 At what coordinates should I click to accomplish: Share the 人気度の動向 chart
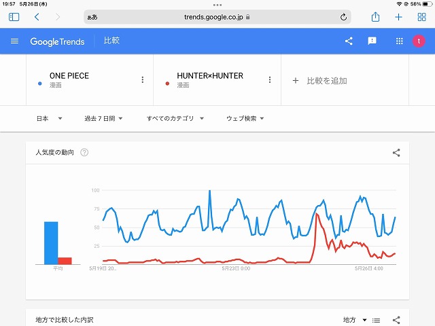396,153
